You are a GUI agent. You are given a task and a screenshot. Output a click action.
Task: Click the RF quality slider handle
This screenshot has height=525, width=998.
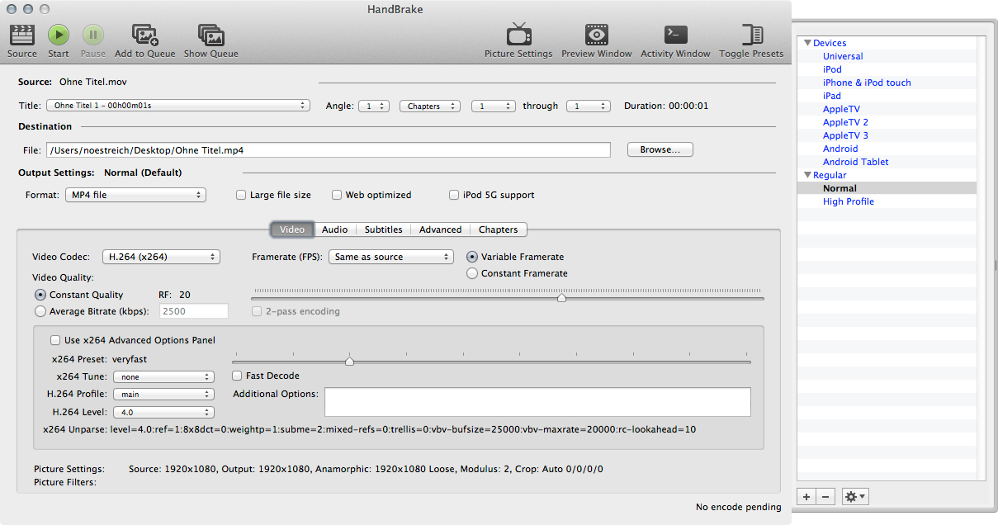click(561, 298)
